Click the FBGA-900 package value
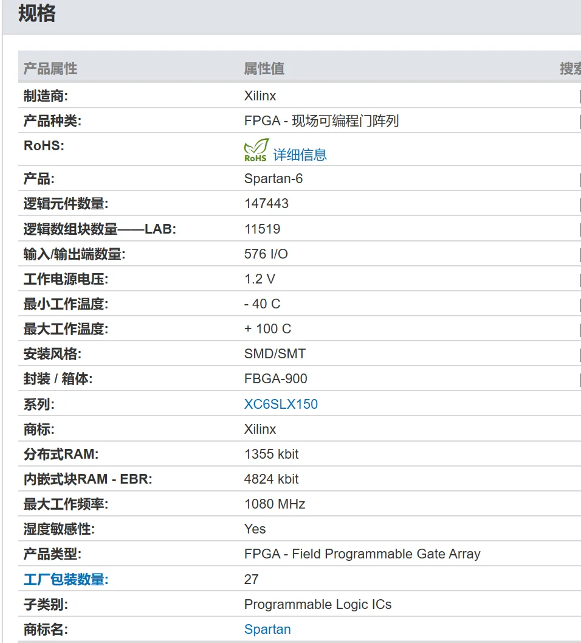This screenshot has width=581, height=643. 276,378
